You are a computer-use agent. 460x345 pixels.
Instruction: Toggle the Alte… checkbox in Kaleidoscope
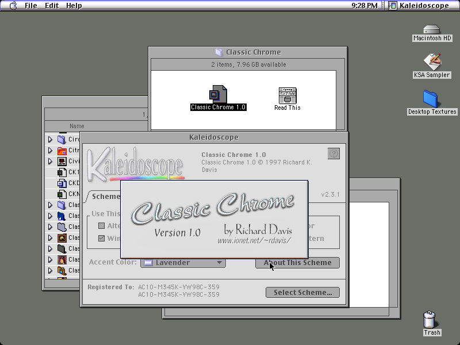point(102,225)
